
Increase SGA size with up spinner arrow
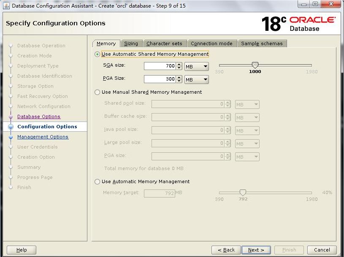pos(179,64)
